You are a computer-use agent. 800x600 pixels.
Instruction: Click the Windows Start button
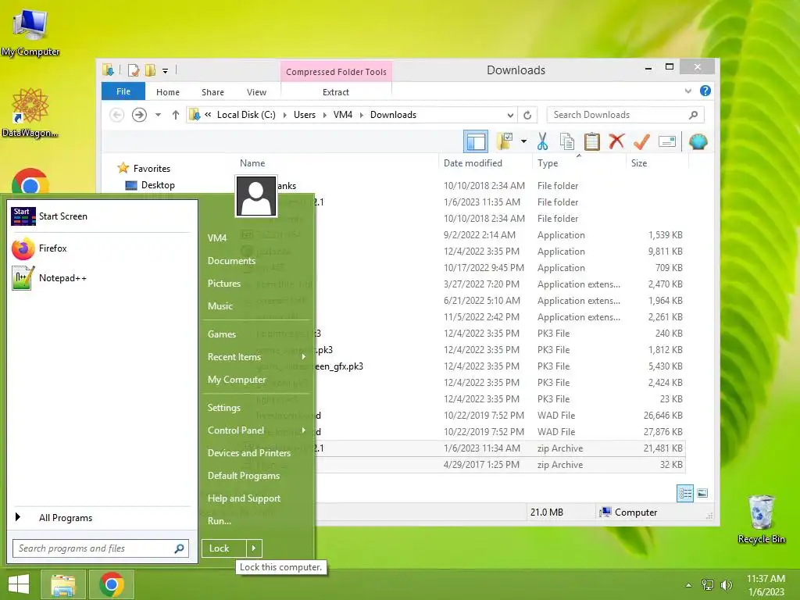[19, 584]
